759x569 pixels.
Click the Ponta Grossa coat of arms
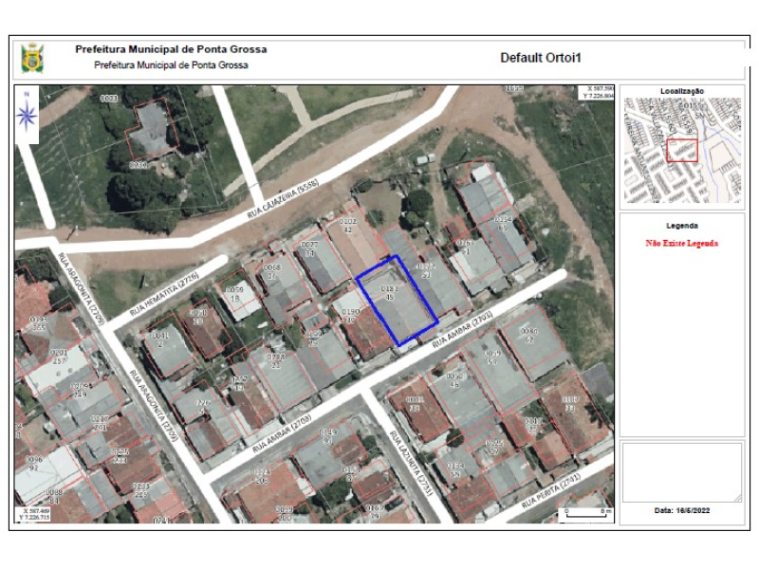tap(32, 58)
